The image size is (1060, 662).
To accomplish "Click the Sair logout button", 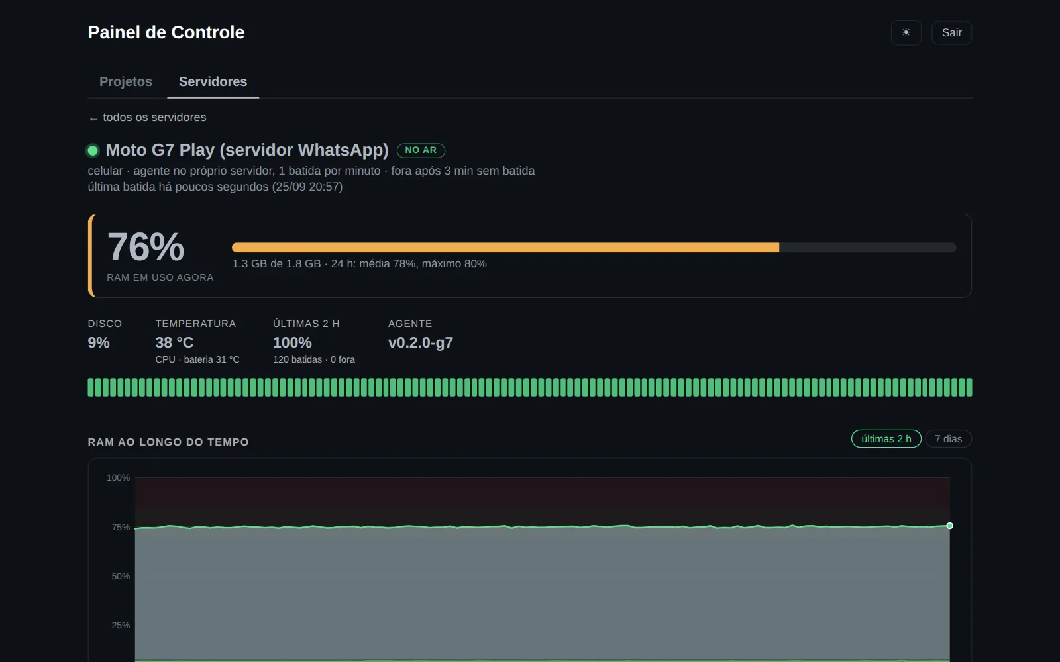I will point(951,32).
